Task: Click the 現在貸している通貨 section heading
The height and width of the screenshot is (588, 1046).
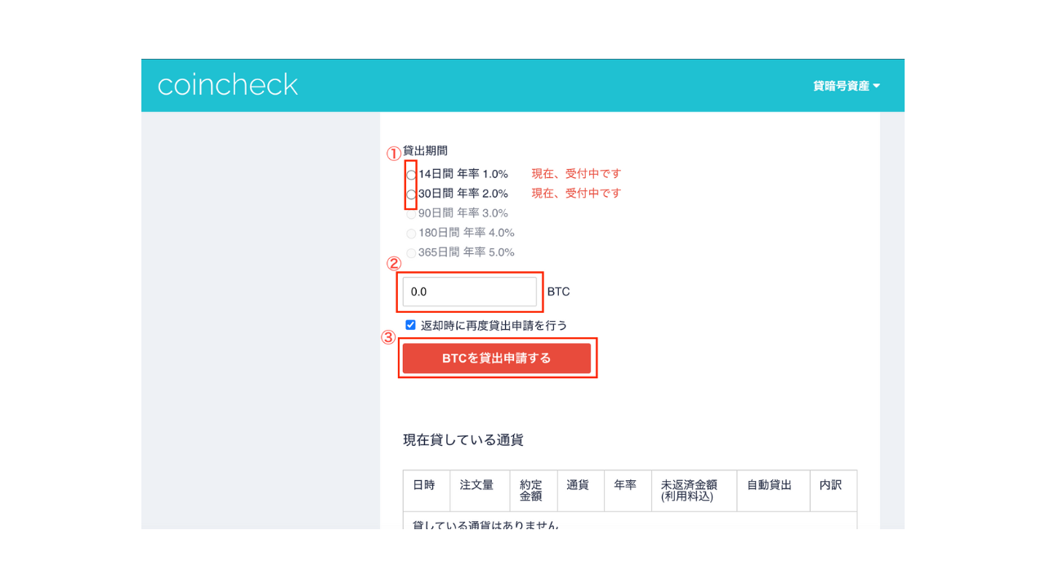Action: pyautogui.click(x=464, y=439)
